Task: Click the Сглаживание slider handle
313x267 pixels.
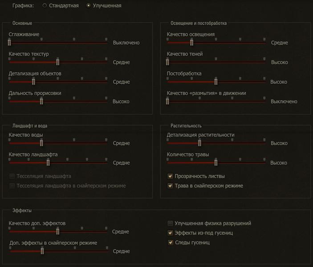Action: tap(9, 42)
